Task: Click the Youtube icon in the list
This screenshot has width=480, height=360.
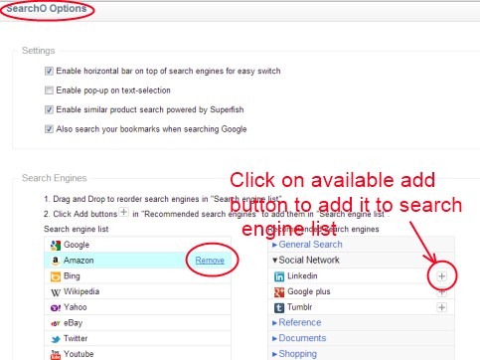Action: point(56,355)
